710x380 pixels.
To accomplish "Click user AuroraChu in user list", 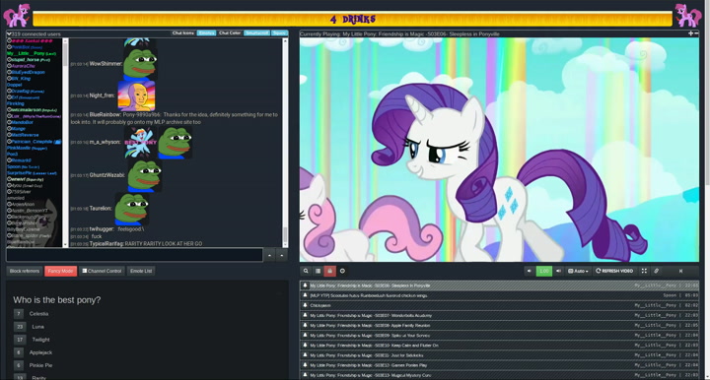I will [23, 66].
